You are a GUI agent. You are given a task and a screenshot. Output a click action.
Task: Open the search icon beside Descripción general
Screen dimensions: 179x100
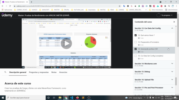tap(5, 72)
